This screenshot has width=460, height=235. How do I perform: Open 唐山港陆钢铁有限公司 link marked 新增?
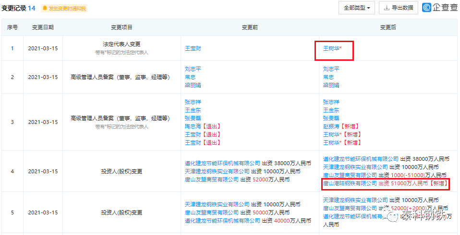pos(350,184)
